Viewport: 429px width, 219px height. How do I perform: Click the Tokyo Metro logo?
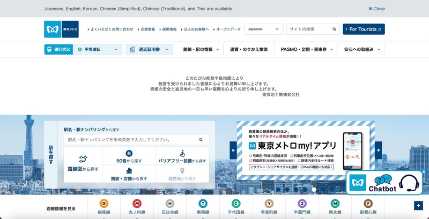coord(61,29)
